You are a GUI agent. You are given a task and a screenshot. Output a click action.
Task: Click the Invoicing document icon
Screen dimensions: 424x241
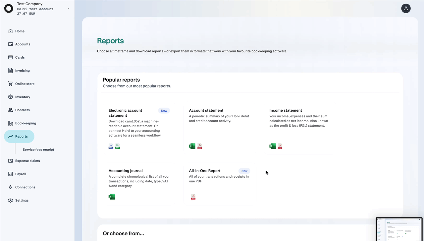(10, 71)
